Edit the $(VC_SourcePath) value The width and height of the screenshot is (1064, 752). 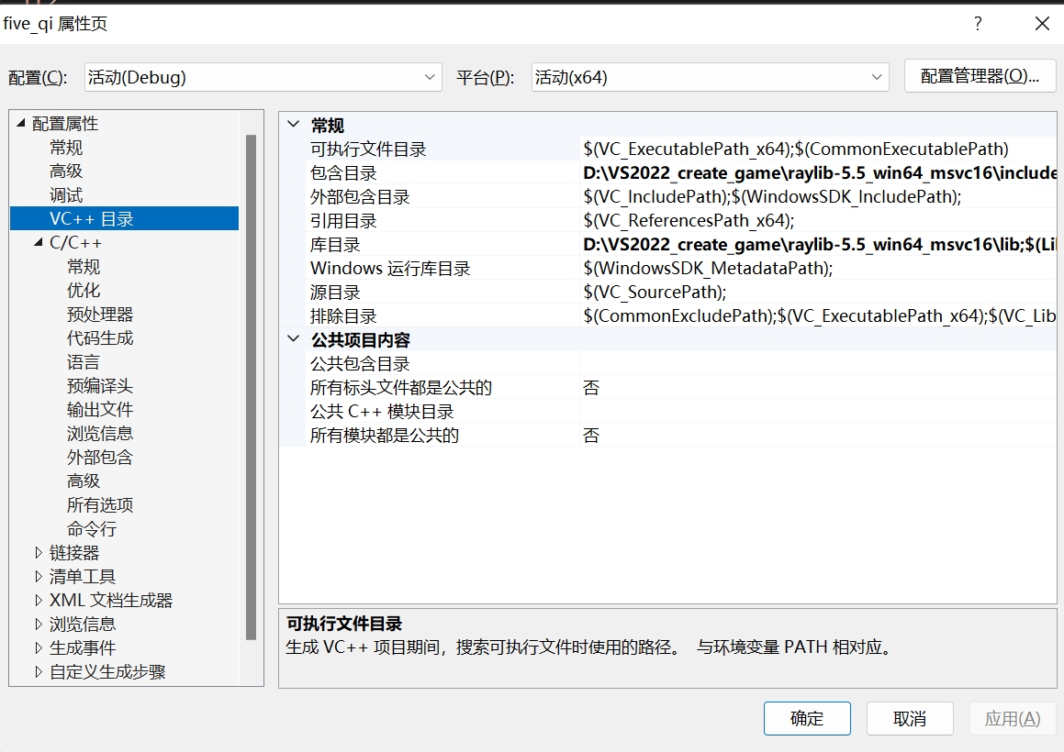[x=655, y=292]
